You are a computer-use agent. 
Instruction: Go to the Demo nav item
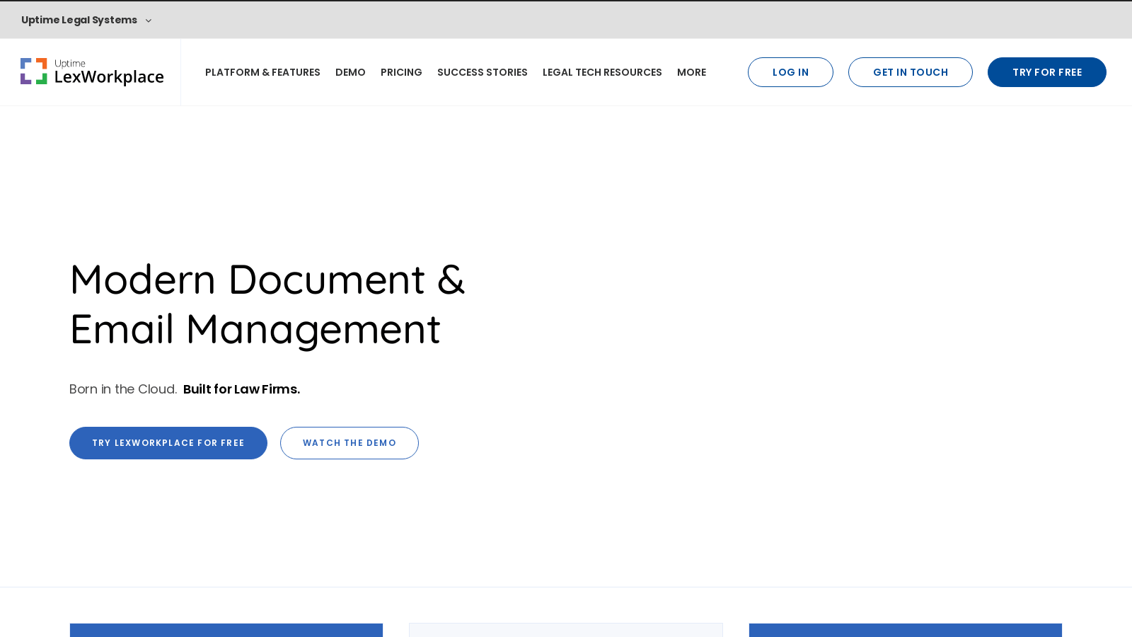[350, 72]
